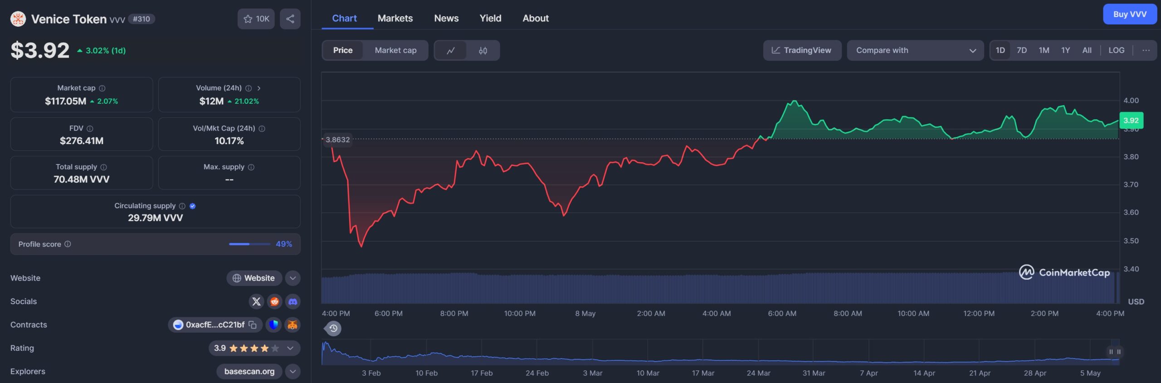Image resolution: width=1161 pixels, height=383 pixels.
Task: Switch to line chart type
Action: pyautogui.click(x=451, y=50)
